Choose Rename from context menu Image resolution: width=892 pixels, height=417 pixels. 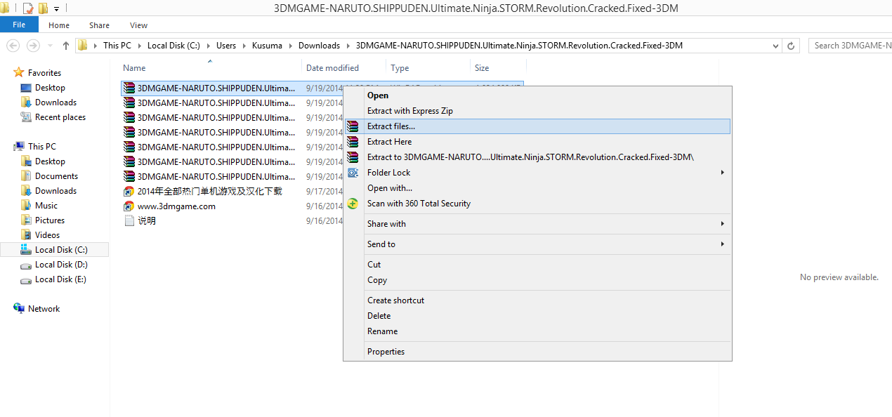[x=537, y=331]
